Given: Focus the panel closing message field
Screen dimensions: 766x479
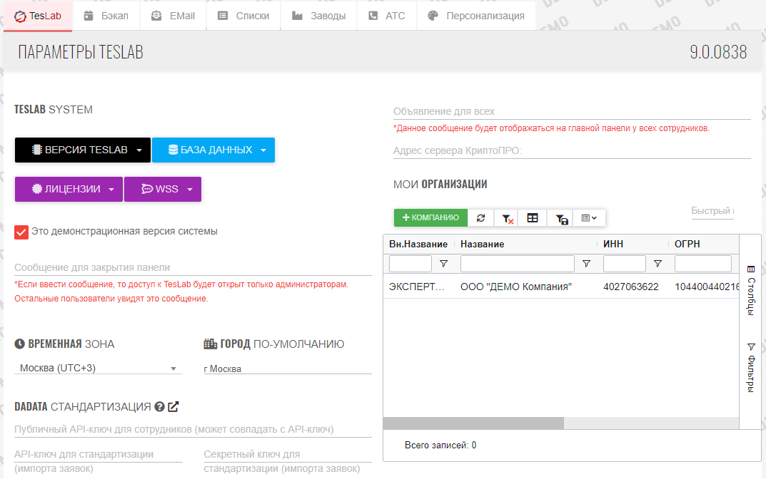Looking at the screenshot, I should pyautogui.click(x=193, y=267).
